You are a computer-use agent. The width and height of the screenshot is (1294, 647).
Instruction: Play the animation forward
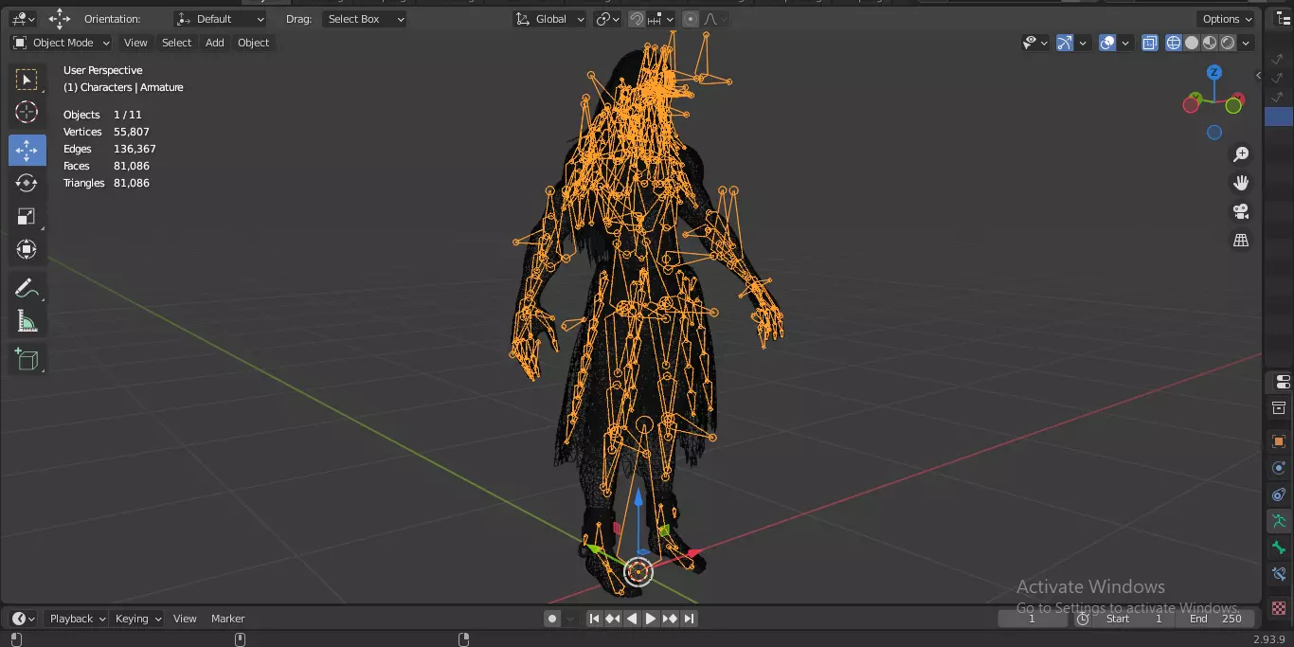[x=651, y=619]
